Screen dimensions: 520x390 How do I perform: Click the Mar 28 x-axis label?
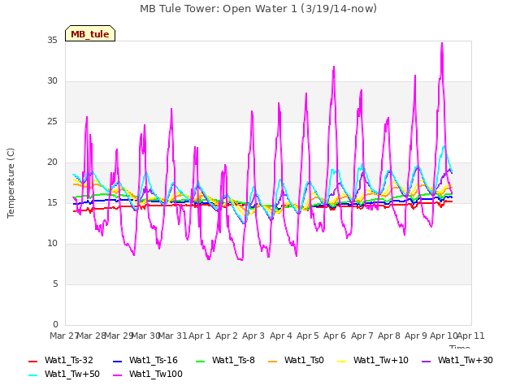tap(91, 336)
